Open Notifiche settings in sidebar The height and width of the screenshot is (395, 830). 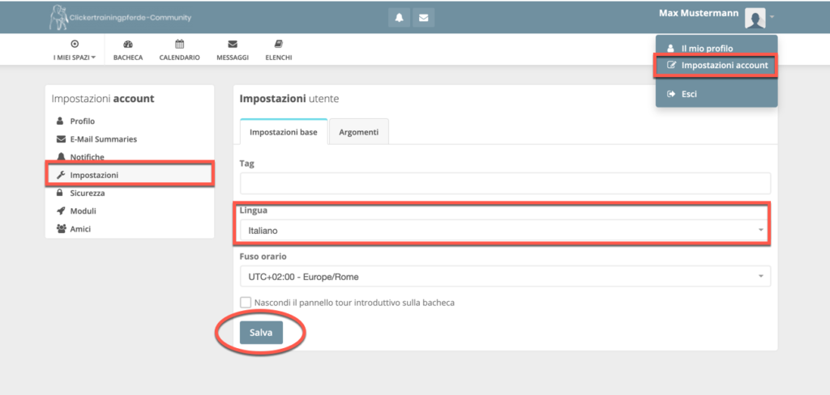click(x=130, y=157)
